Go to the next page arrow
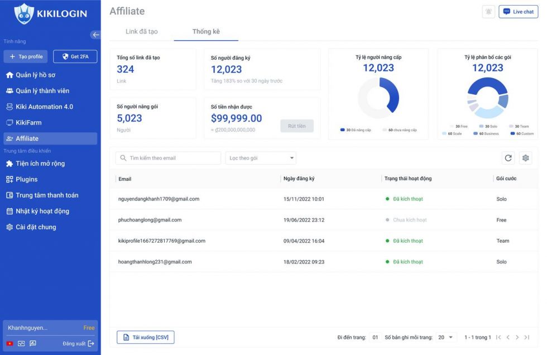The image size is (547, 355). click(x=517, y=337)
